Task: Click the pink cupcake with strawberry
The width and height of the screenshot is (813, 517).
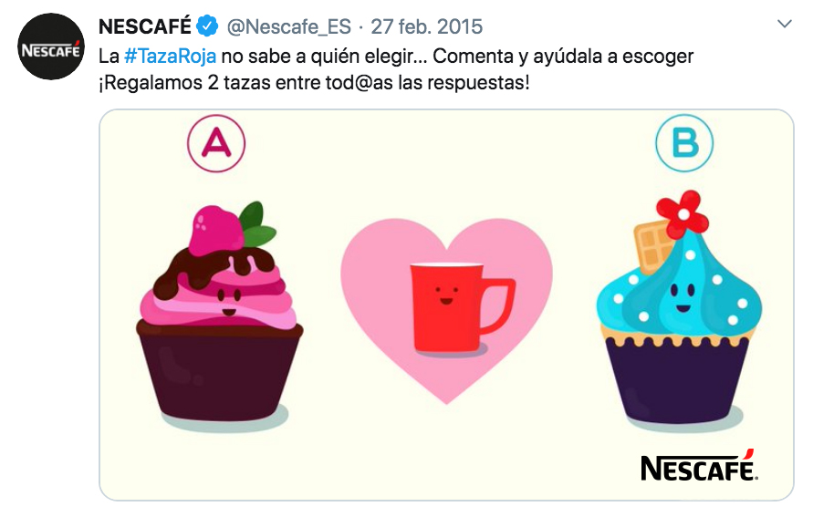Action: click(219, 312)
